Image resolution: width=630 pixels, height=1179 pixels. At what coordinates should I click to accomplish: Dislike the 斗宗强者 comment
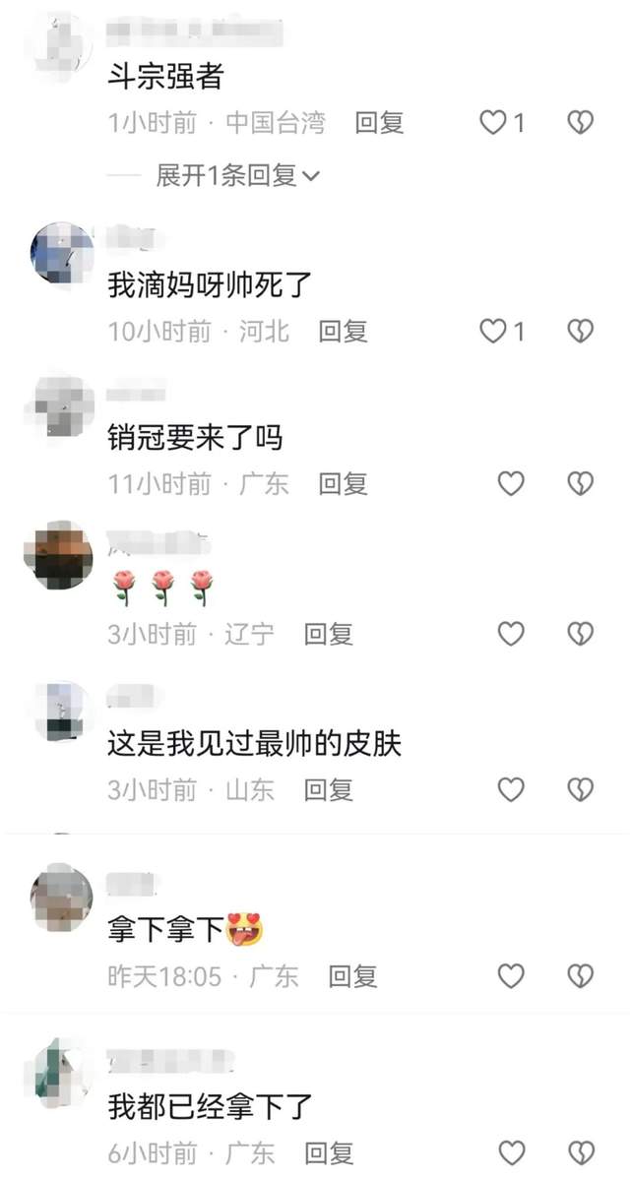[580, 123]
